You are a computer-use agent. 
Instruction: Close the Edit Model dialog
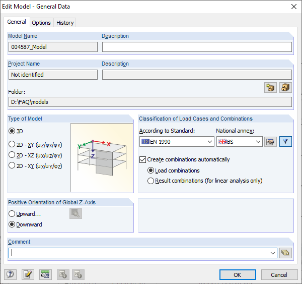pos(294,7)
